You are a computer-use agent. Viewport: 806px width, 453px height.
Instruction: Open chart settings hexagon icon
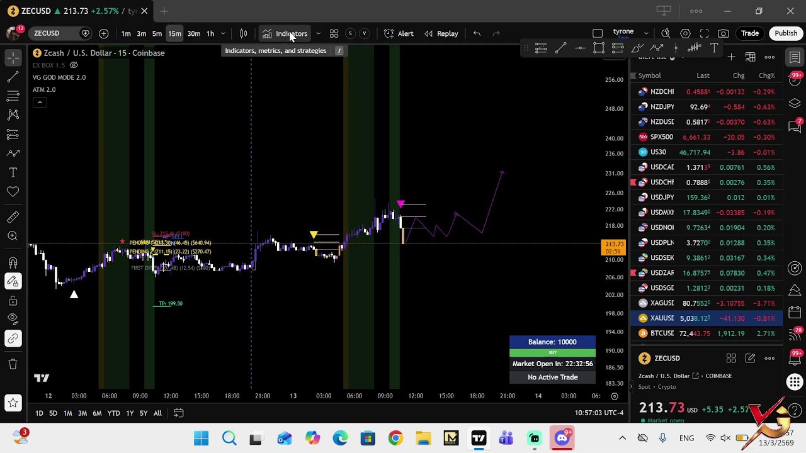(x=686, y=33)
